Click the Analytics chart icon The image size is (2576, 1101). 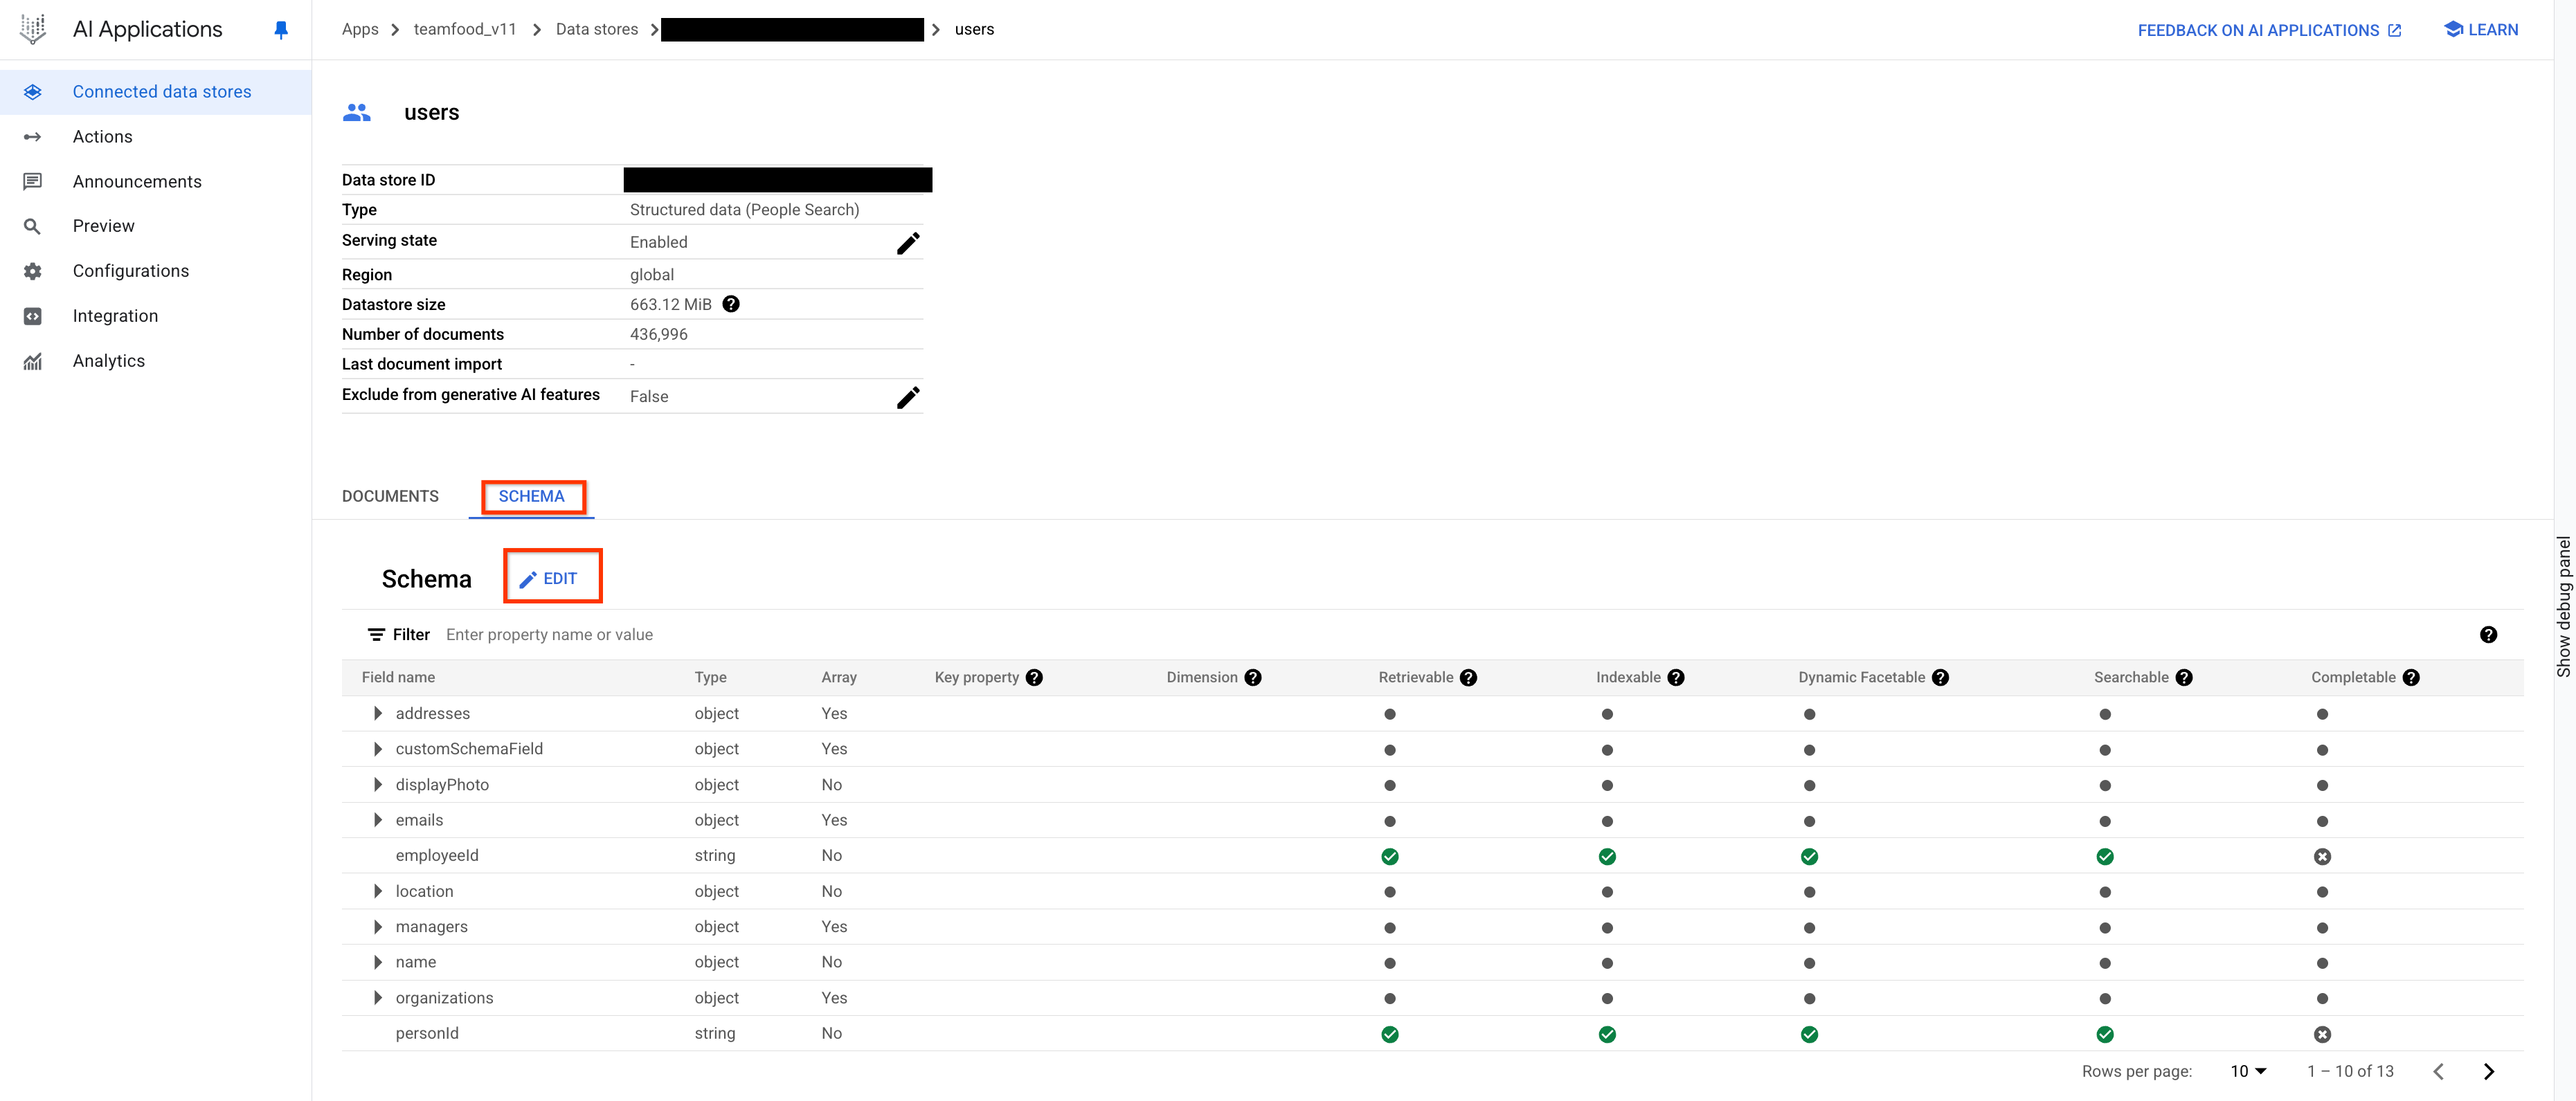coord(33,361)
